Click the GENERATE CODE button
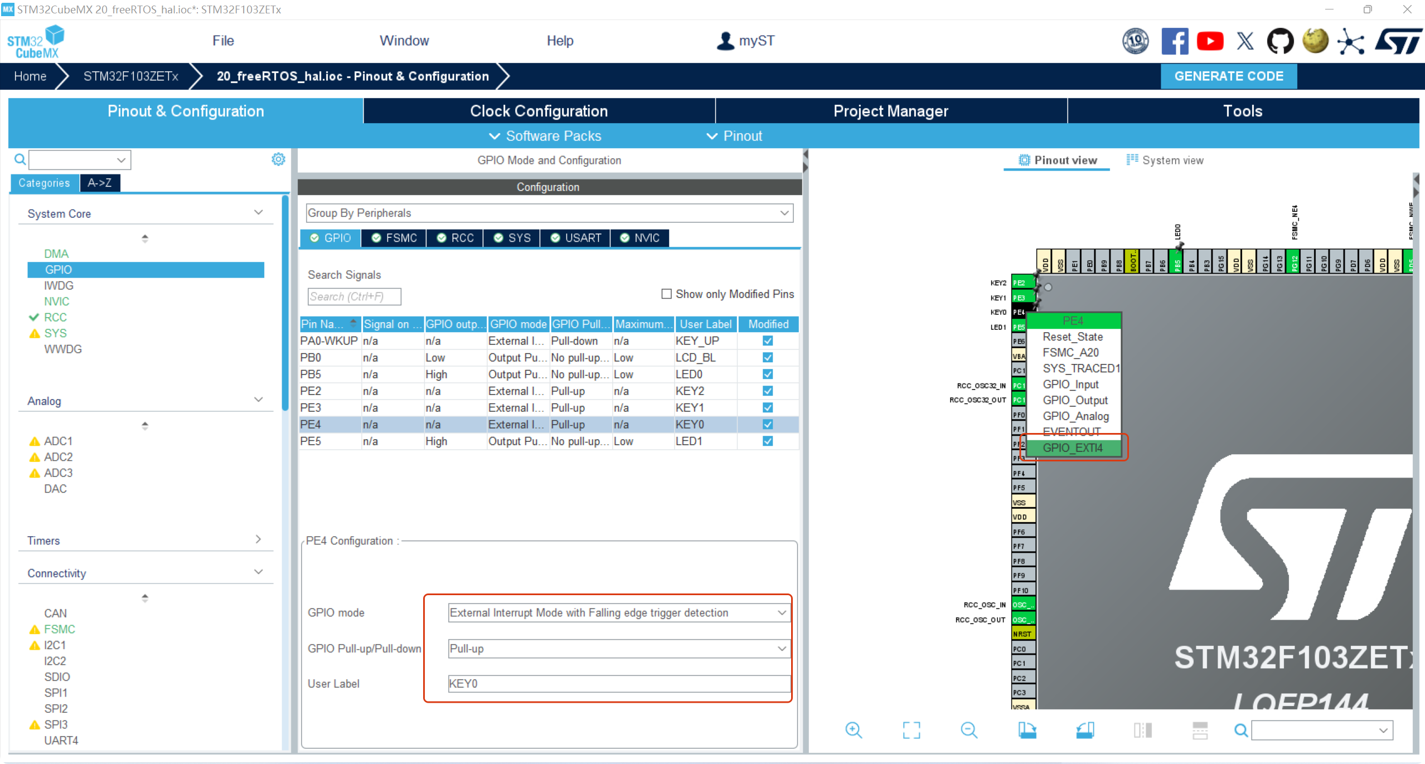 [x=1228, y=76]
